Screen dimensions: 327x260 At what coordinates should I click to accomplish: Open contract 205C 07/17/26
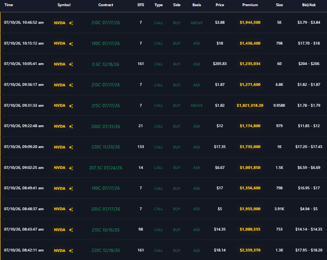tap(106, 209)
